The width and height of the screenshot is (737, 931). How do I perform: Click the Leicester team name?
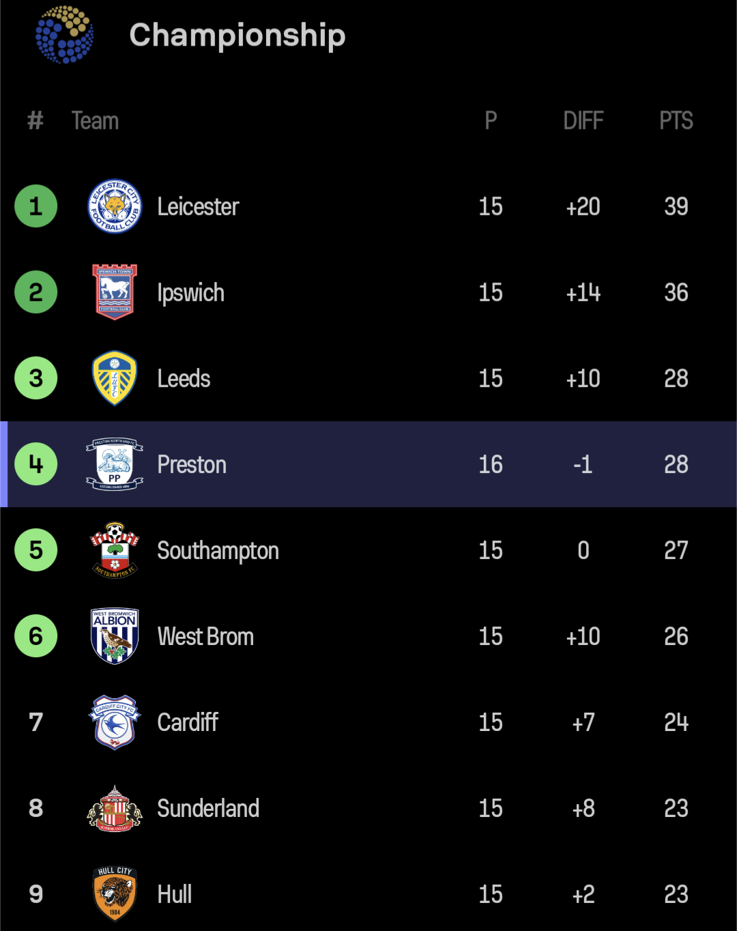pos(198,207)
